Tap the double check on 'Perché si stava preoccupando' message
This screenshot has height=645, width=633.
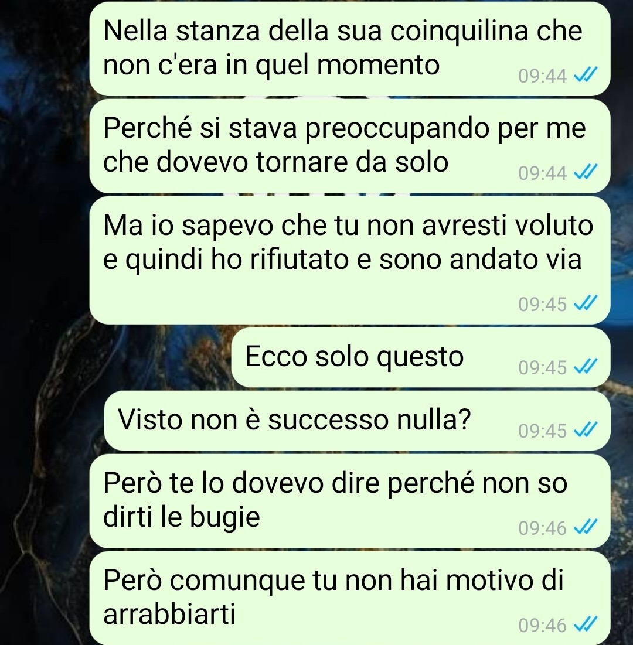pyautogui.click(x=585, y=172)
